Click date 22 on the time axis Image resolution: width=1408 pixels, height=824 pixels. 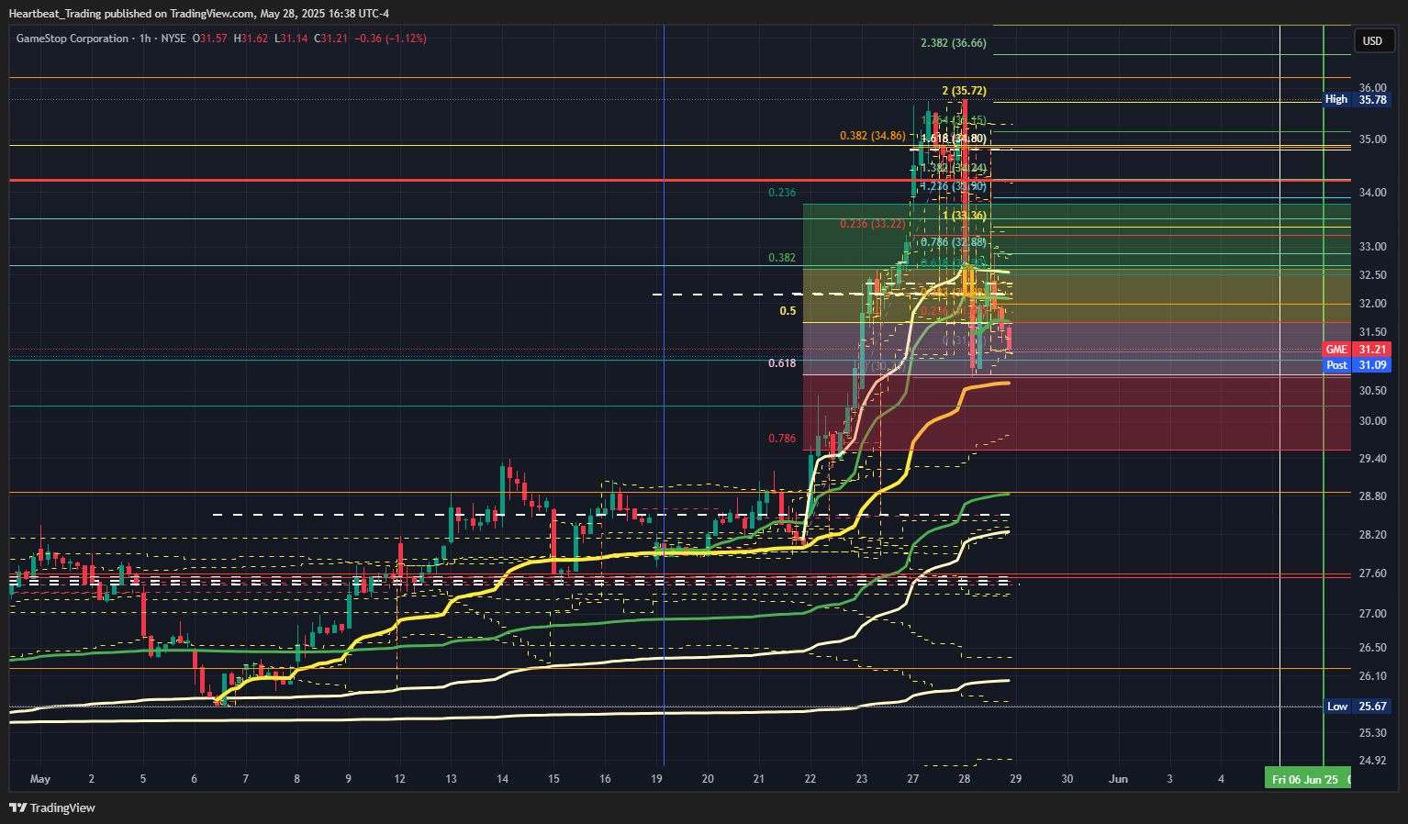coord(810,779)
